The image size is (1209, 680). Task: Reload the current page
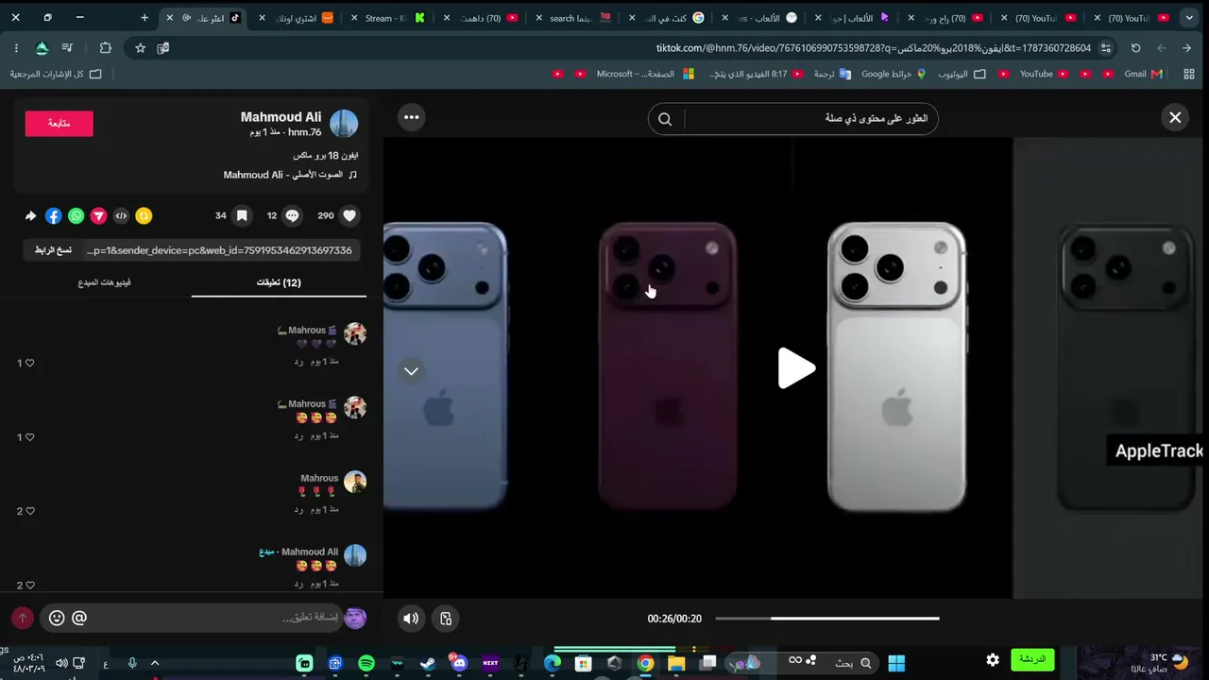coord(1135,48)
